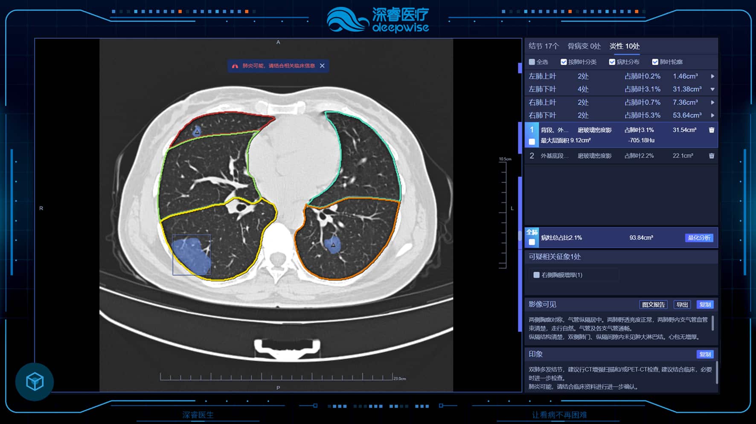
Task: Click the 量化分析 button
Action: tap(699, 238)
